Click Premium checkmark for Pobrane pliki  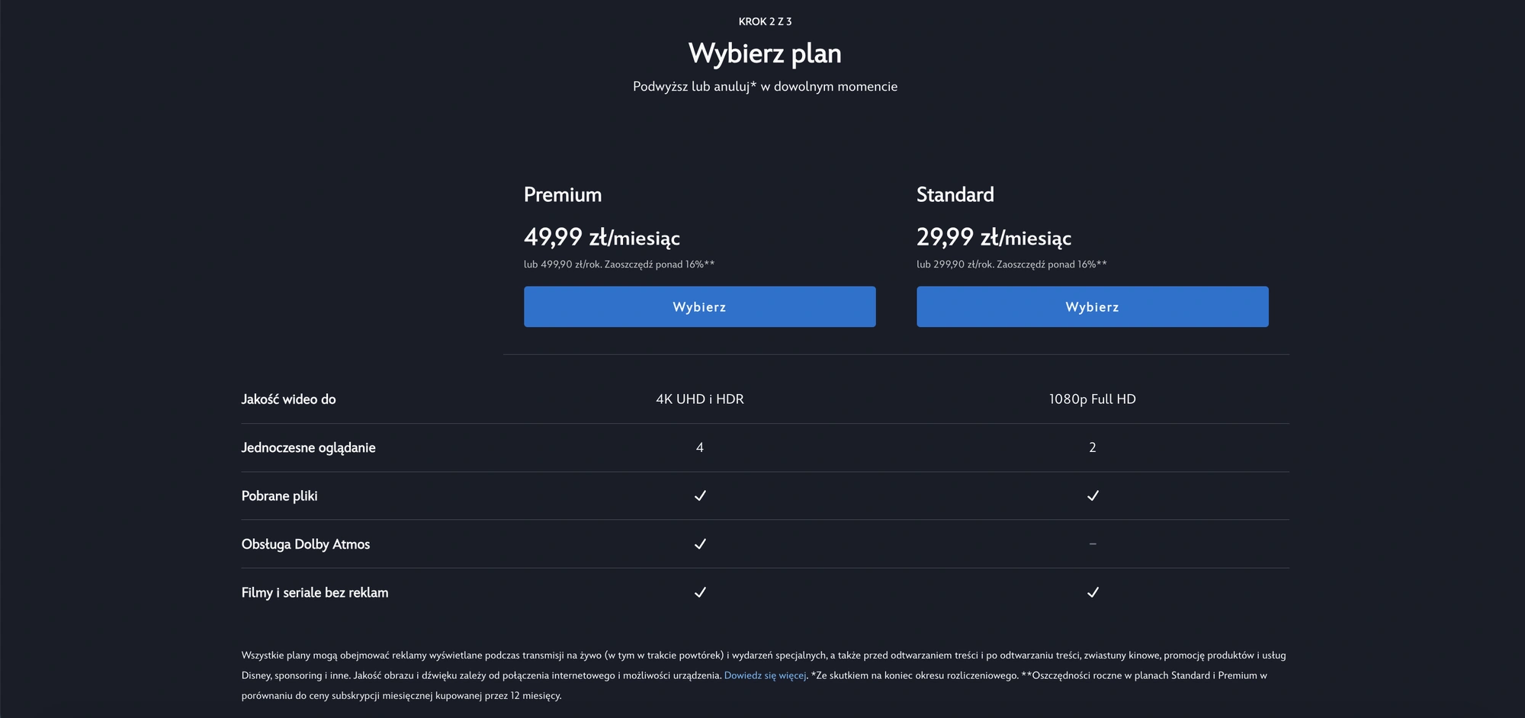(700, 495)
